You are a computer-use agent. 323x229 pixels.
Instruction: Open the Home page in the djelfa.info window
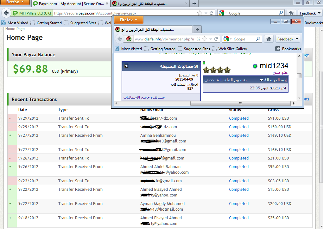pyautogui.click(x=269, y=39)
